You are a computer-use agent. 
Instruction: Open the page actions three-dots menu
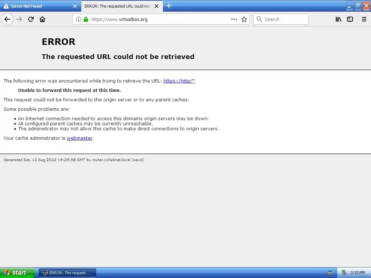click(x=234, y=19)
